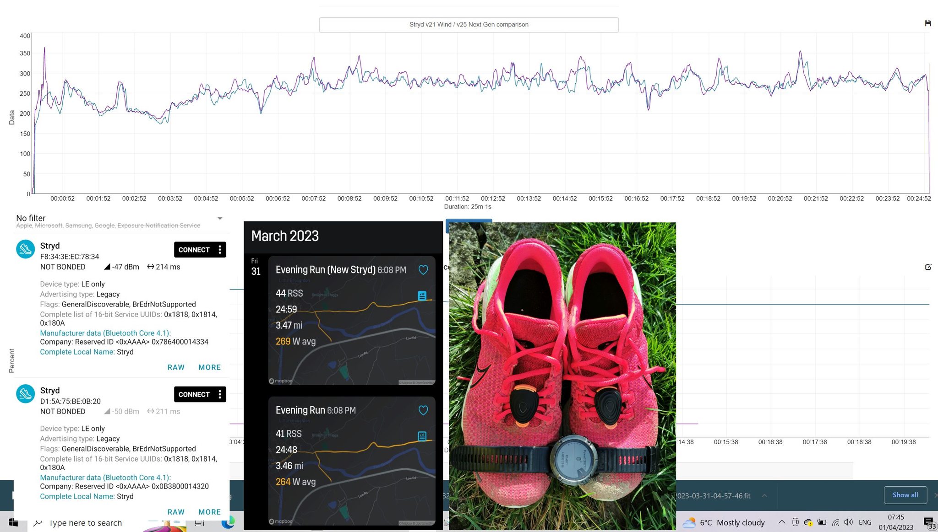938x532 pixels.
Task: Click the pink running shoes photo
Action: [x=562, y=376]
